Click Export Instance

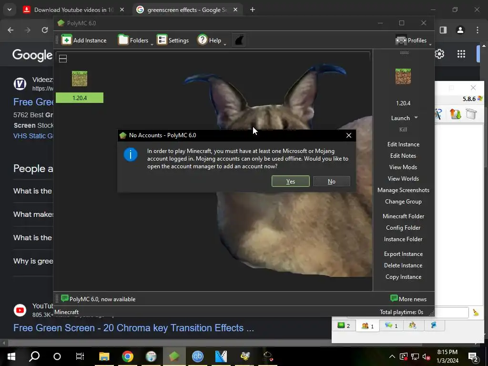point(403,254)
